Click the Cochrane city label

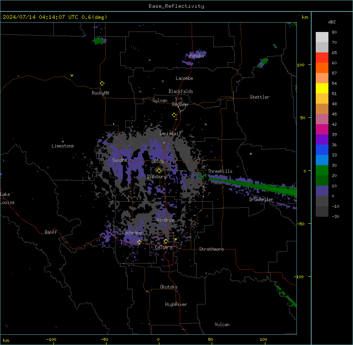(x=132, y=233)
